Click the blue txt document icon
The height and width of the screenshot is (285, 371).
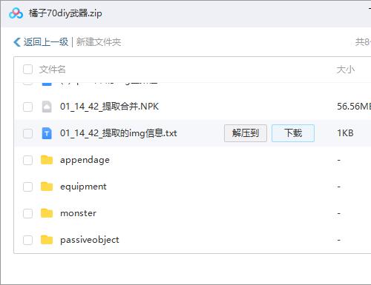coord(47,133)
